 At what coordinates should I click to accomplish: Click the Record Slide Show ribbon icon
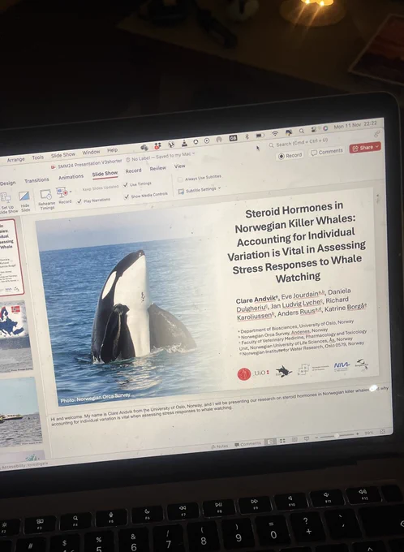click(x=62, y=193)
